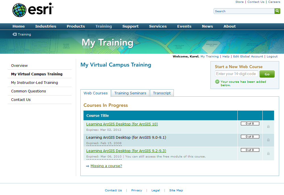The width and height of the screenshot is (284, 195).
Task: Click lock icon for ArcGIS 9.2-9.3 course row
Action: pos(268,153)
